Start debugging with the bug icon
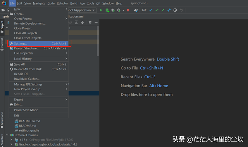The height and width of the screenshot is (147, 248). coord(107,10)
